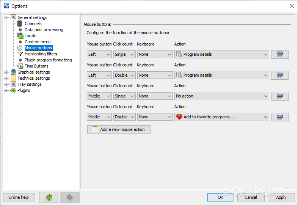Open the Action dropdown for Left Double row
The image size is (298, 206).
pyautogui.click(x=221, y=75)
